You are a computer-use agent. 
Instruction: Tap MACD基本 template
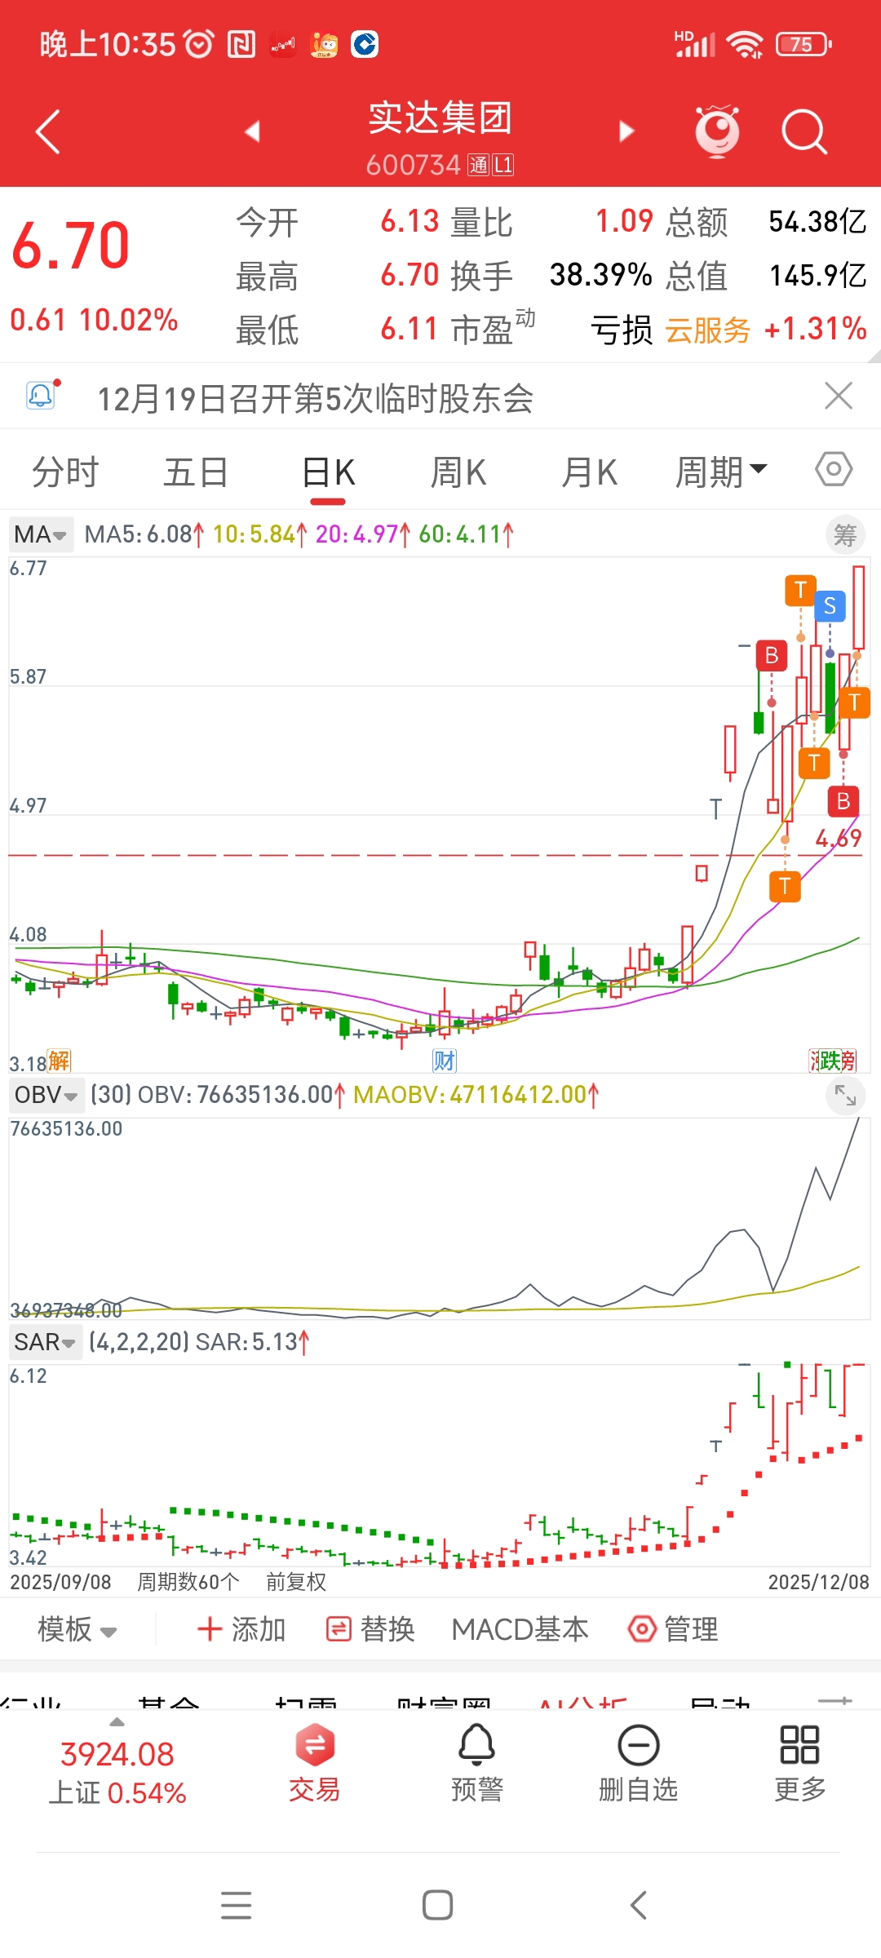pyautogui.click(x=520, y=1629)
